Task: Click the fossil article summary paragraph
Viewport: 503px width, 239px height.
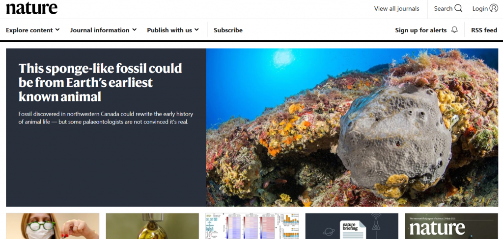Action: tap(106, 118)
